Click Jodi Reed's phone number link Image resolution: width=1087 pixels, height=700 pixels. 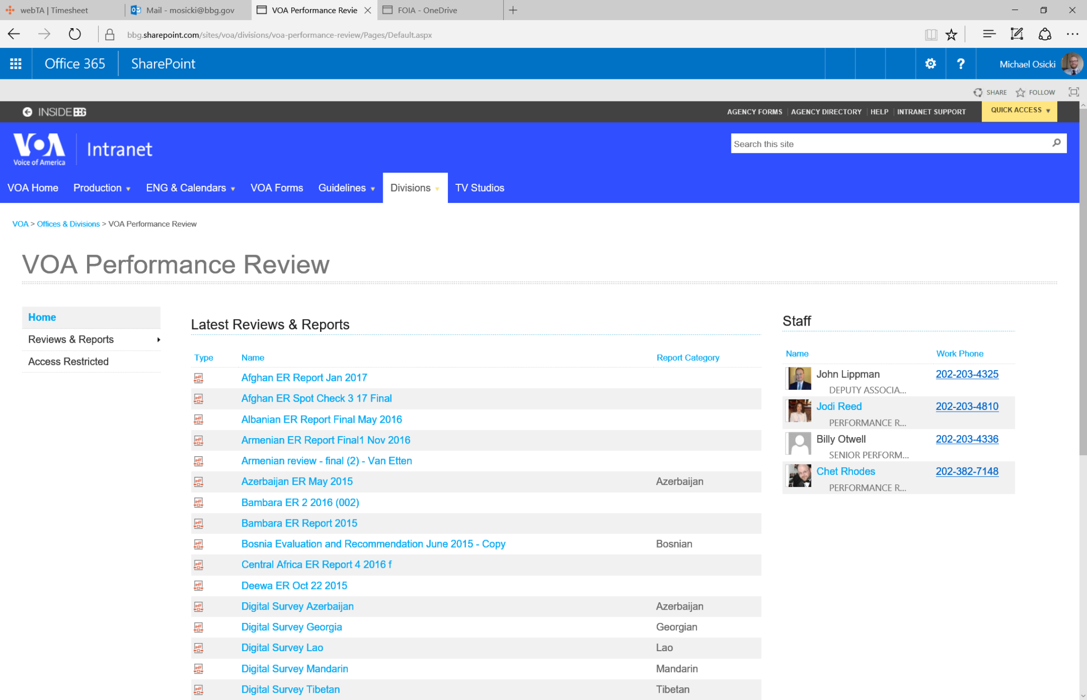pyautogui.click(x=967, y=406)
